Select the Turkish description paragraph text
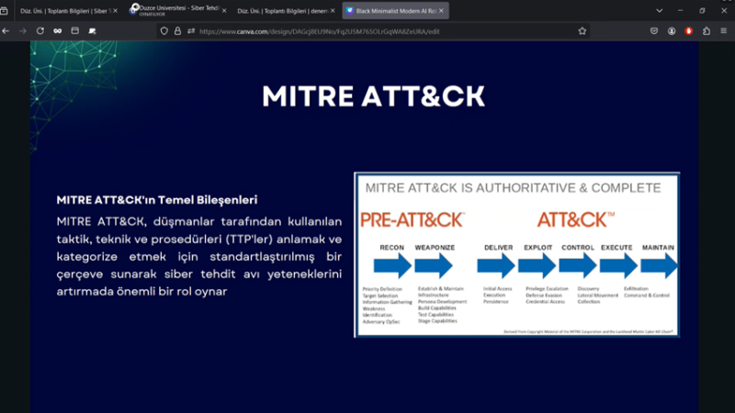735x413 pixels. click(x=199, y=256)
